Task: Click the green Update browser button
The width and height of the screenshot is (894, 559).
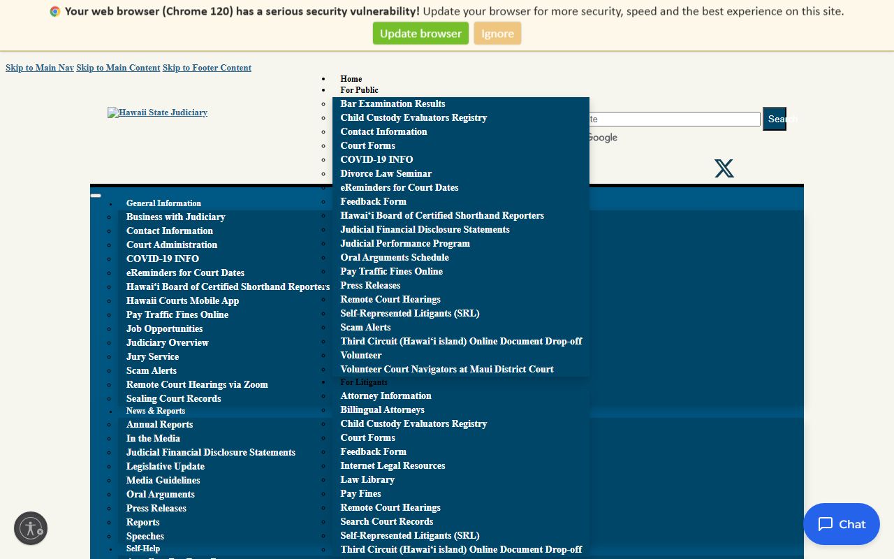Action: pos(420,34)
